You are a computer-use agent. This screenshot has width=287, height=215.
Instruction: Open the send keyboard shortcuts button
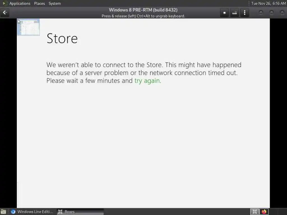[235, 13]
